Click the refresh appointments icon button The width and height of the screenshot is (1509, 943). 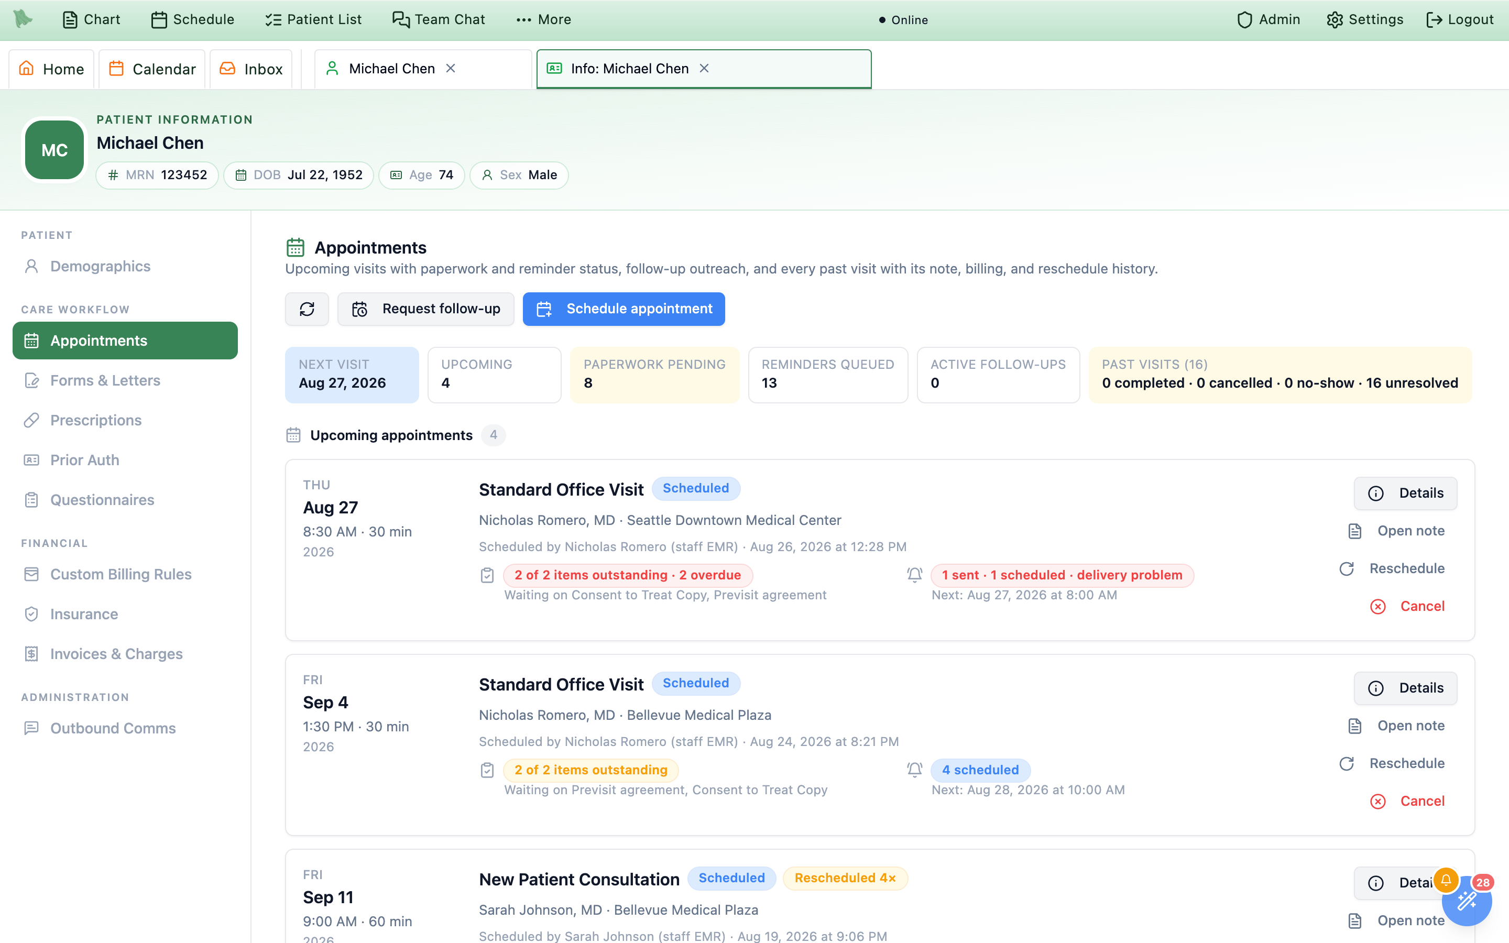(x=307, y=309)
